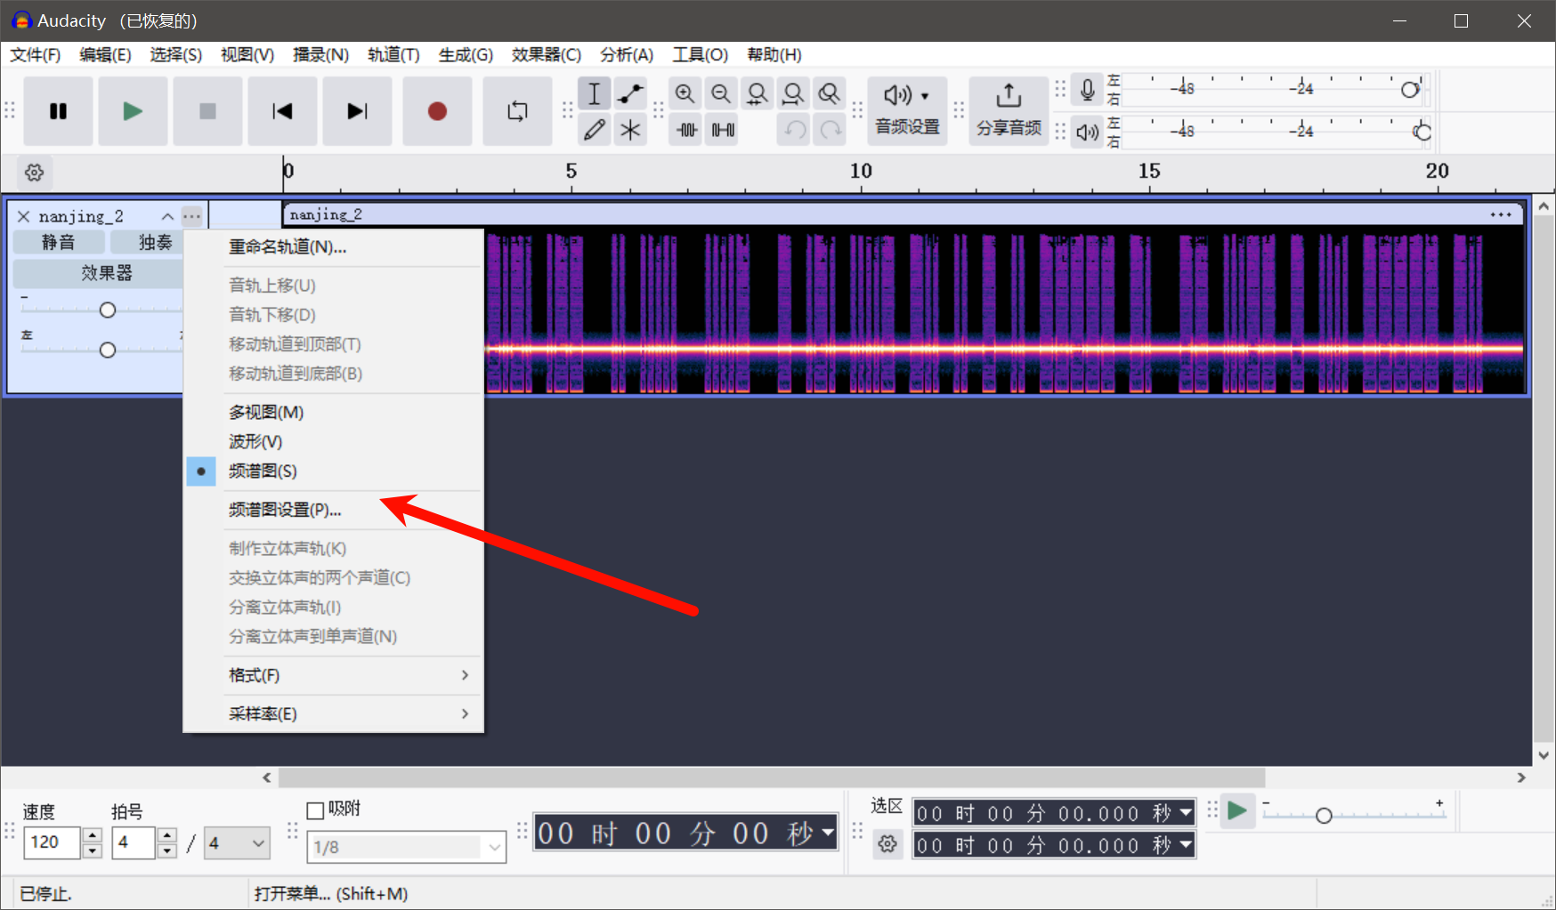Click the track gain slider knob
This screenshot has width=1556, height=910.
[x=108, y=310]
